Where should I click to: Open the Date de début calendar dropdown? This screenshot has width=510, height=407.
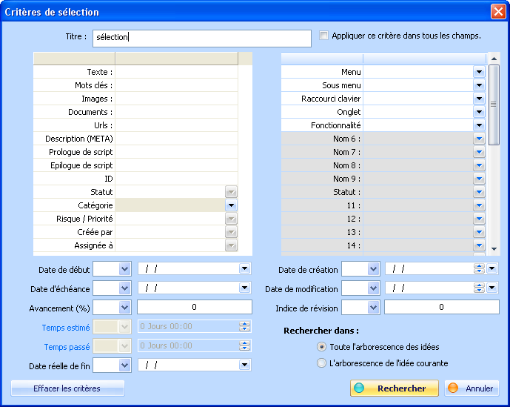point(244,269)
